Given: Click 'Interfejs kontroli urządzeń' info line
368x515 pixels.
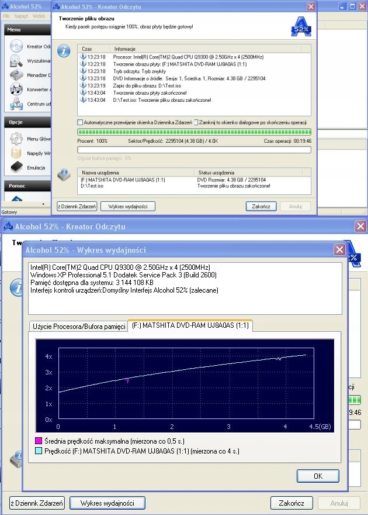Looking at the screenshot, I should coord(124,290).
